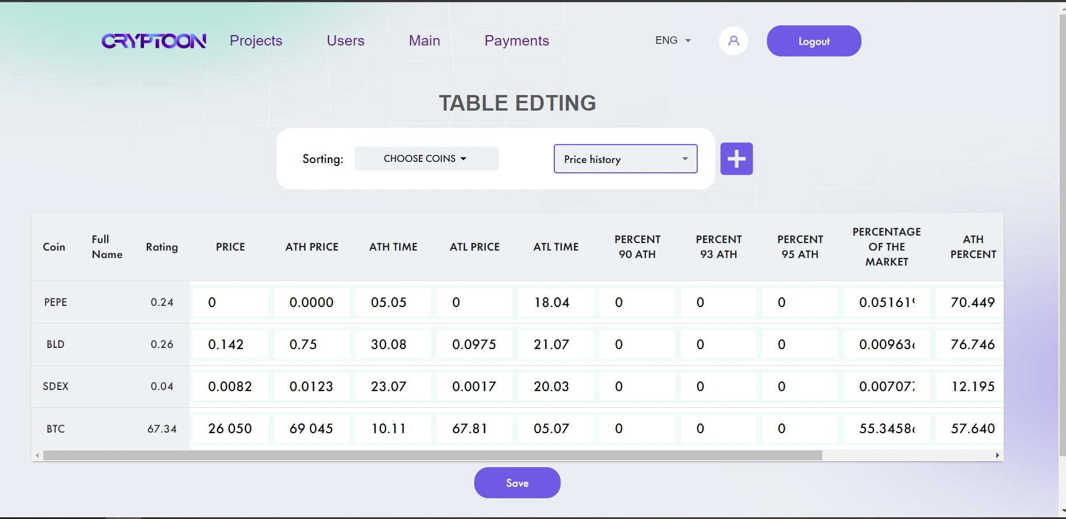Edit PEPE market percentage 0.05161
This screenshot has width=1066, height=519.
coord(887,302)
